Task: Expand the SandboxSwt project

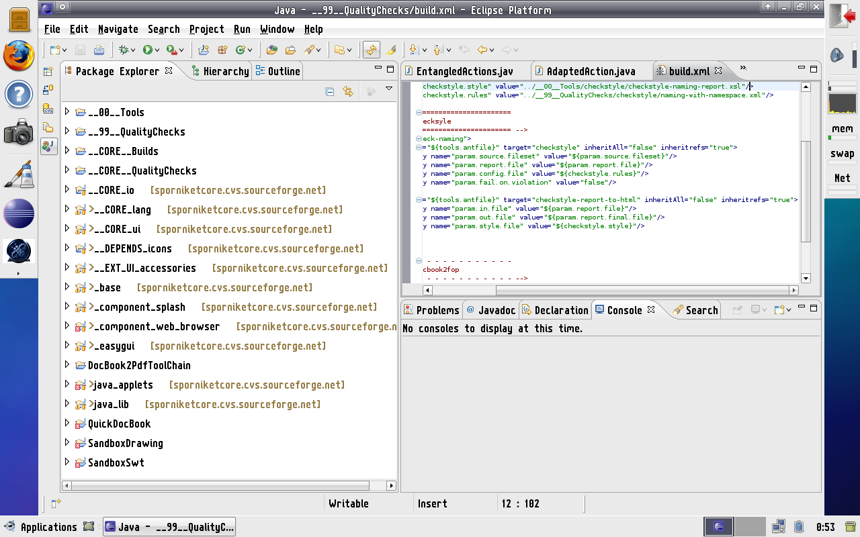Action: click(67, 462)
